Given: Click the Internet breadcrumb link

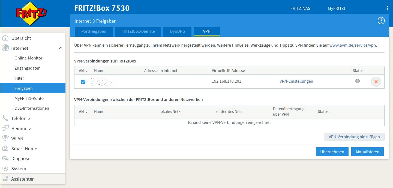Looking at the screenshot, I should pyautogui.click(x=83, y=21).
